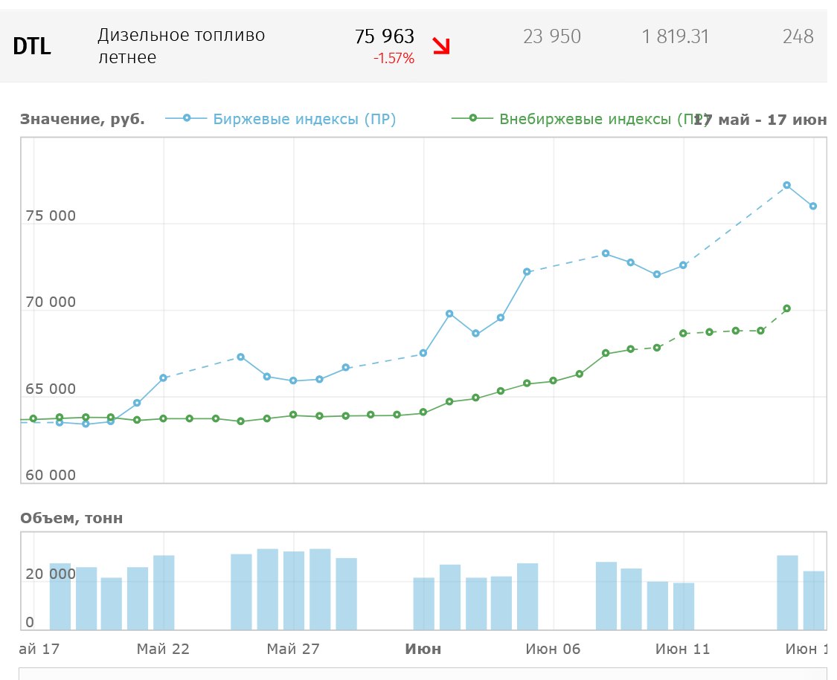
Task: Click the bold Июн x-axis label
Action: point(423,649)
